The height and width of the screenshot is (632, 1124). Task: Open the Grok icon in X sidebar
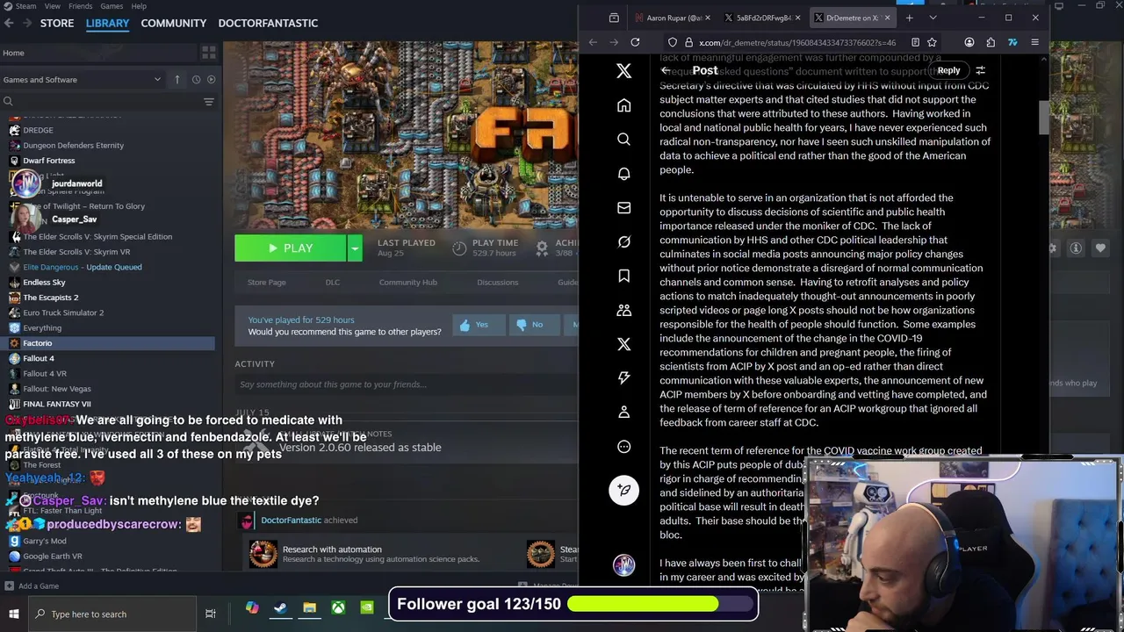623,242
